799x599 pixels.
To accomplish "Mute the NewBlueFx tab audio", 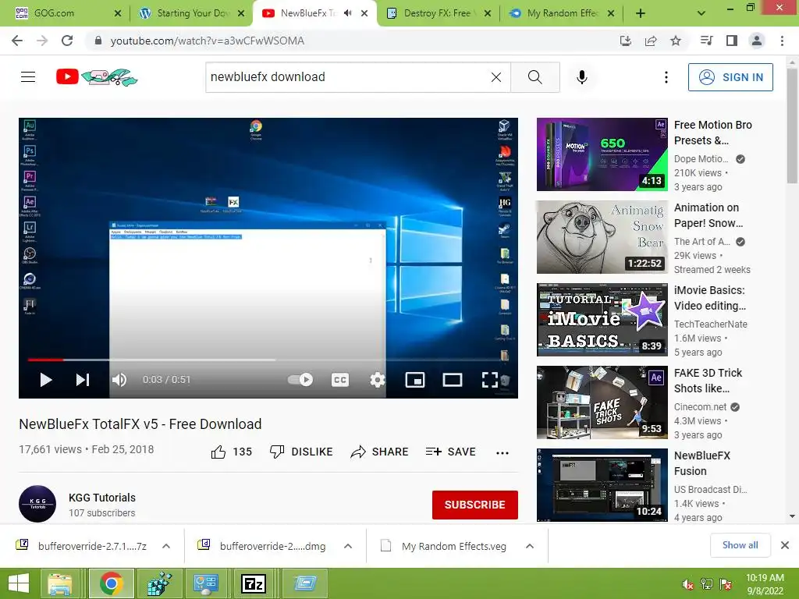I will coord(347,13).
